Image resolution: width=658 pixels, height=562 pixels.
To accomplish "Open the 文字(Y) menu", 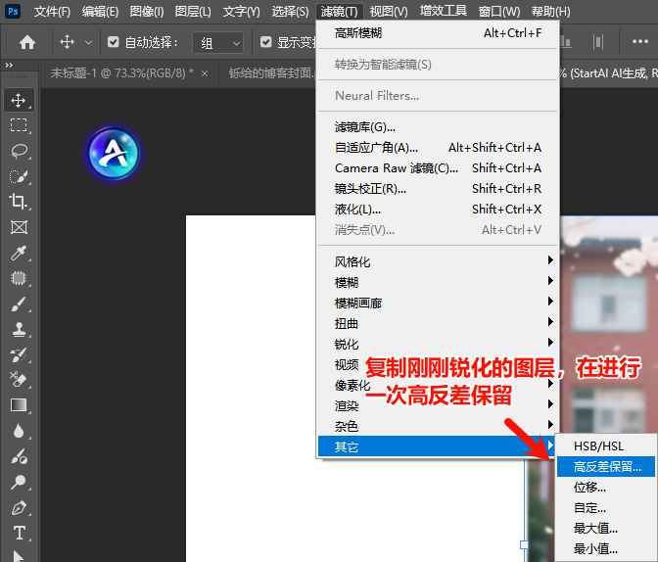I will click(241, 12).
